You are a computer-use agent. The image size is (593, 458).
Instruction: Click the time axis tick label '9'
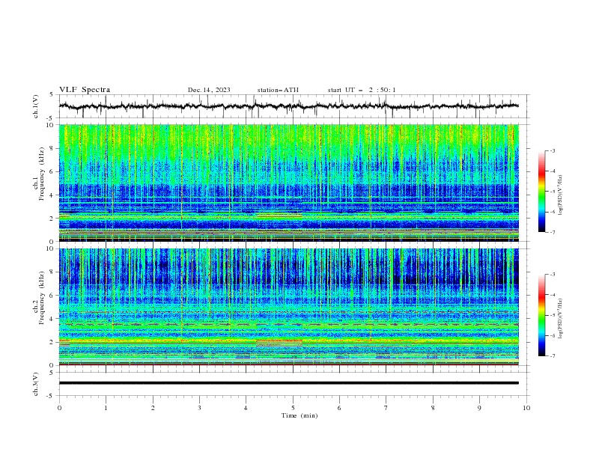coord(479,408)
